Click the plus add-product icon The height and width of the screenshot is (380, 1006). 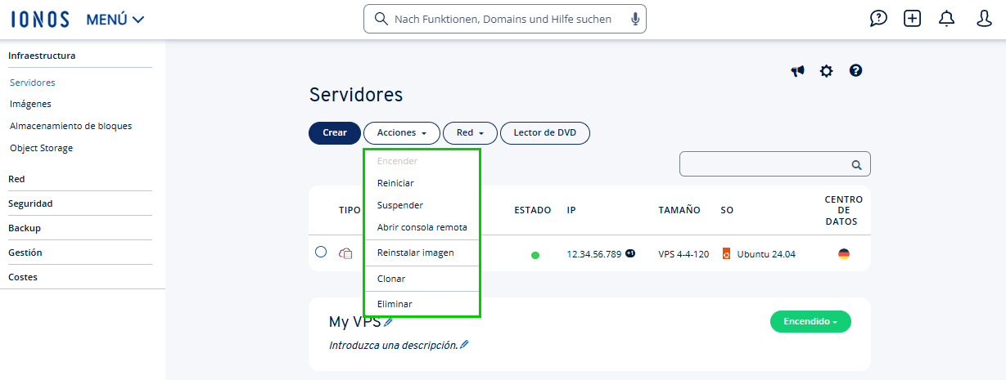[x=913, y=19]
